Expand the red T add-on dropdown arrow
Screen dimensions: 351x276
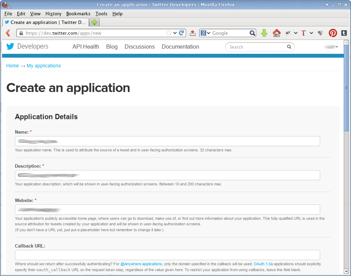[311, 33]
